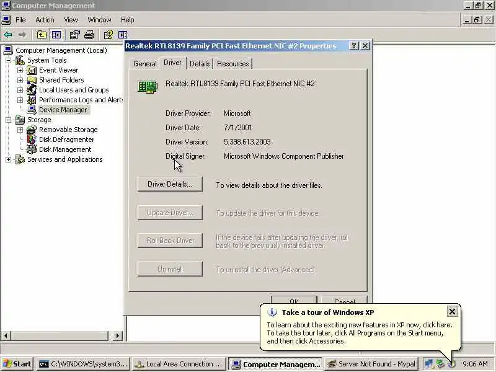Viewport: 496px width, 372px height.
Task: Click the tree pane right scroll arrow
Action: point(118,335)
